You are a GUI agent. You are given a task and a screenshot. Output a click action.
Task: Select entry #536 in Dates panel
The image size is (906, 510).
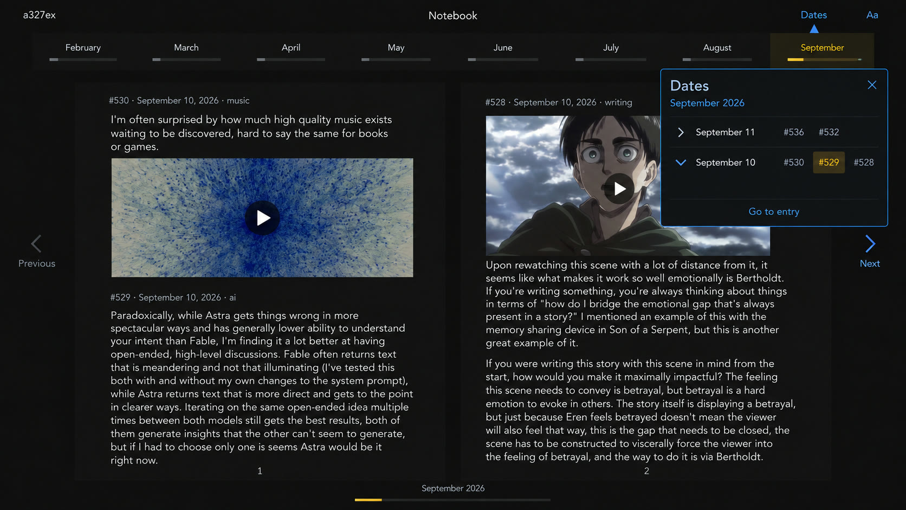(794, 132)
